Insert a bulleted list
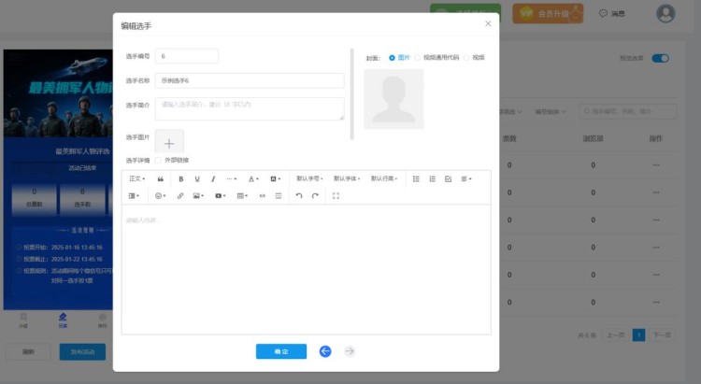This screenshot has height=384, width=701. (416, 178)
